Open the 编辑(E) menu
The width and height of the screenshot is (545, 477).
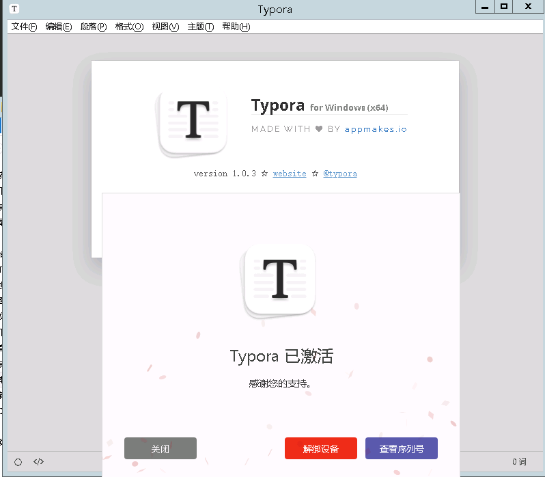[59, 27]
